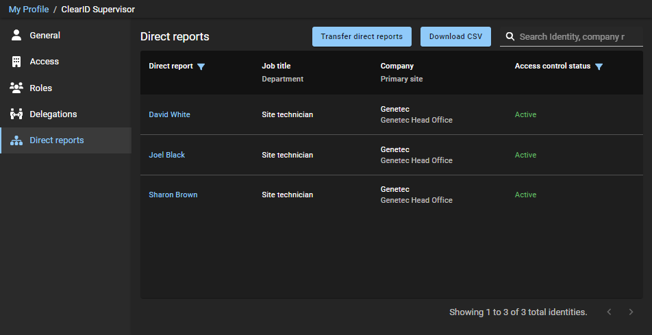
Task: Go to next page of identities
Action: point(631,312)
